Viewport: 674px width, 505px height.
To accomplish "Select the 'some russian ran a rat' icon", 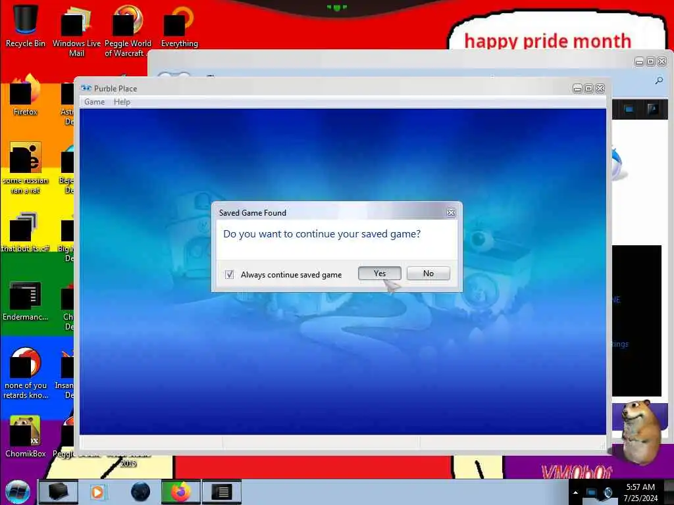I will click(x=26, y=168).
